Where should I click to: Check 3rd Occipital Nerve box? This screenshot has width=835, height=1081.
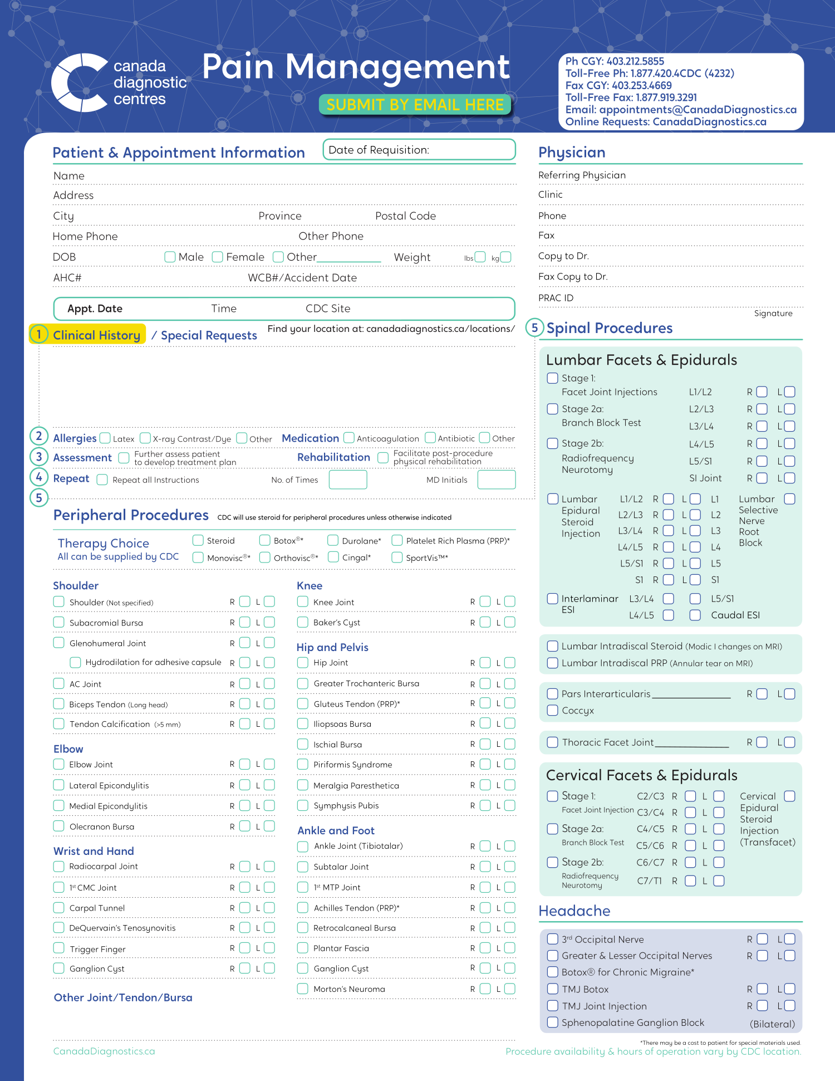coord(552,939)
